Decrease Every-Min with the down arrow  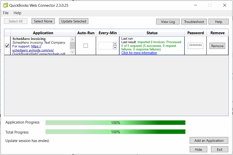coord(115,48)
